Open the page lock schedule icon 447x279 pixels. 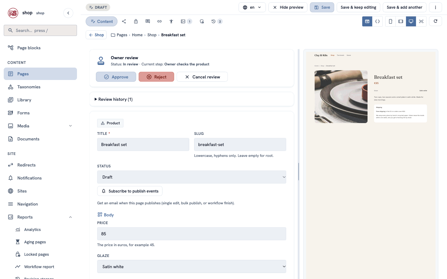[202, 21]
